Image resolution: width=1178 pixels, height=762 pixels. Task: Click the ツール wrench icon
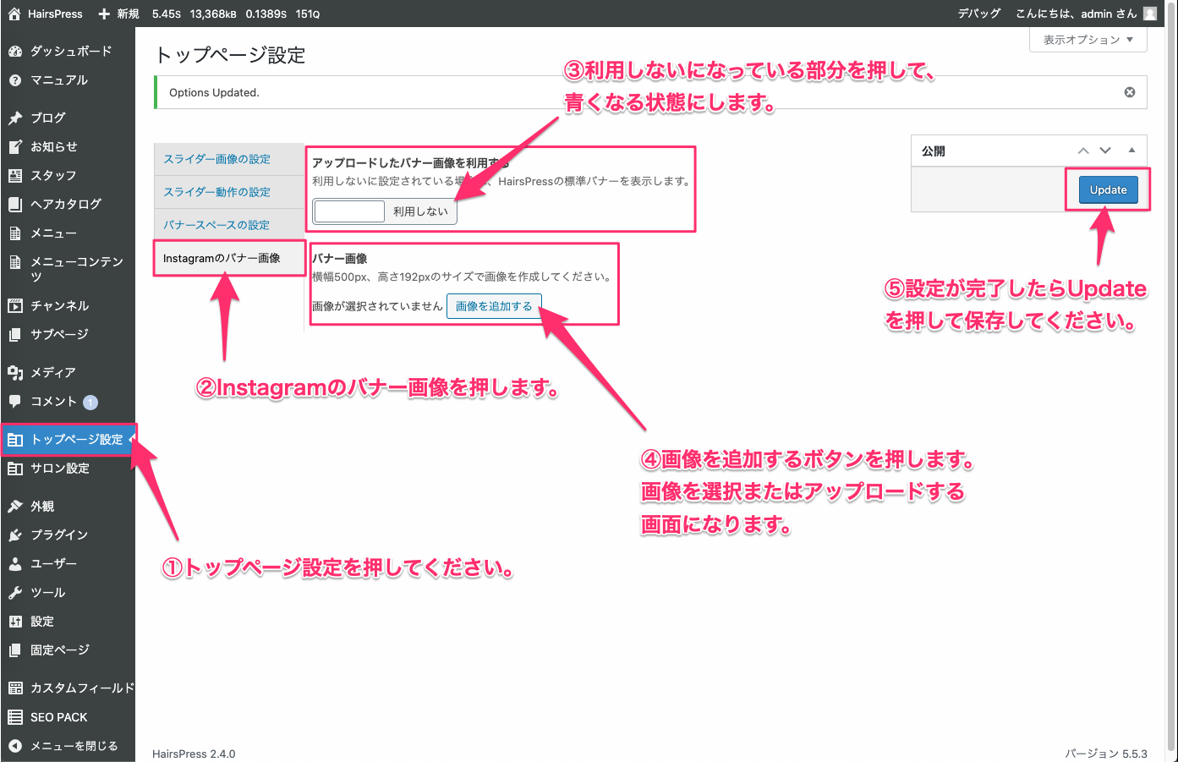tap(15, 593)
